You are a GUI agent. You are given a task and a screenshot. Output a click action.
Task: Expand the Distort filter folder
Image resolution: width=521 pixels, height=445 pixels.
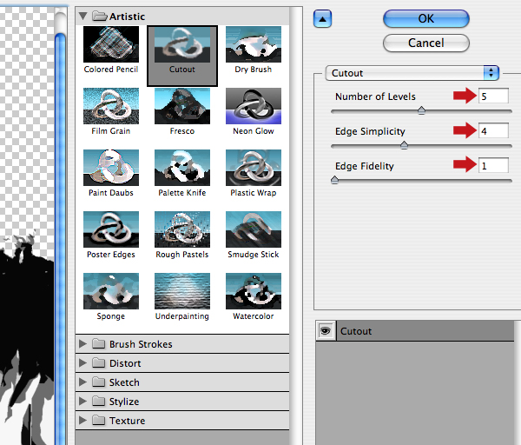[x=82, y=363]
